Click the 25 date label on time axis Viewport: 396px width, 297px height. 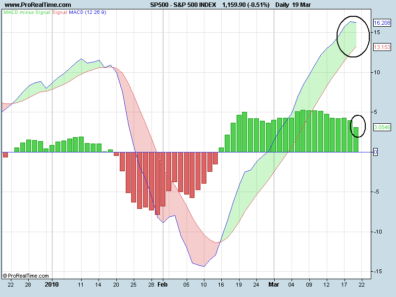(133, 285)
